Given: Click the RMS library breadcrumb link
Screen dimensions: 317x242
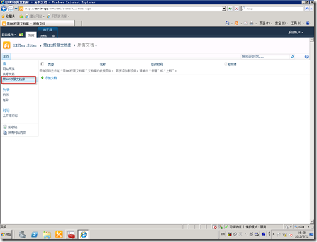Looking at the screenshot, I should tap(57, 45).
